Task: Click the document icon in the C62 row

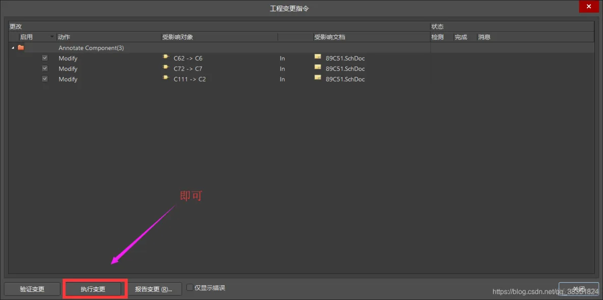Action: pyautogui.click(x=318, y=57)
